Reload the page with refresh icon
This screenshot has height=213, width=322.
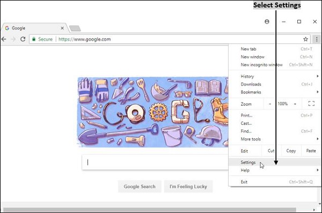(x=23, y=39)
